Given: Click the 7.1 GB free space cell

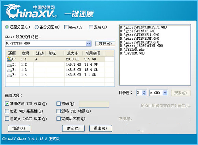Looking at the screenshot, I should [x=90, y=75].
